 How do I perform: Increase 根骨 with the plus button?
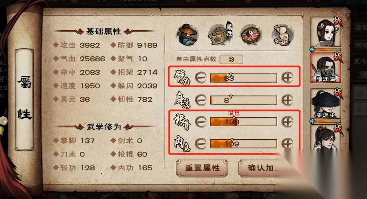tap(287, 121)
